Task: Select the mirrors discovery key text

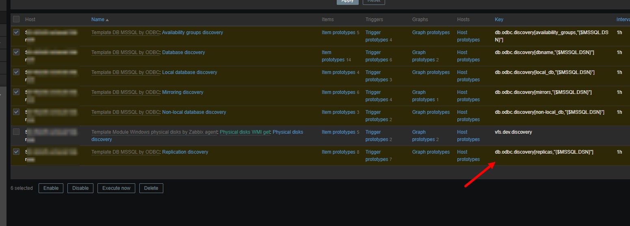Action: [543, 92]
